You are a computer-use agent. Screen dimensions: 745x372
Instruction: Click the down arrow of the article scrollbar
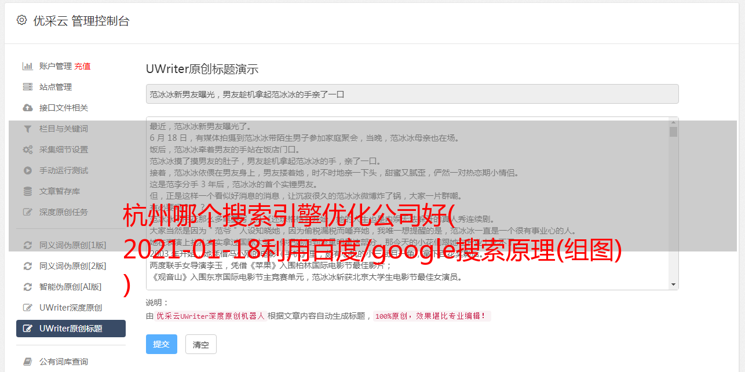click(673, 285)
